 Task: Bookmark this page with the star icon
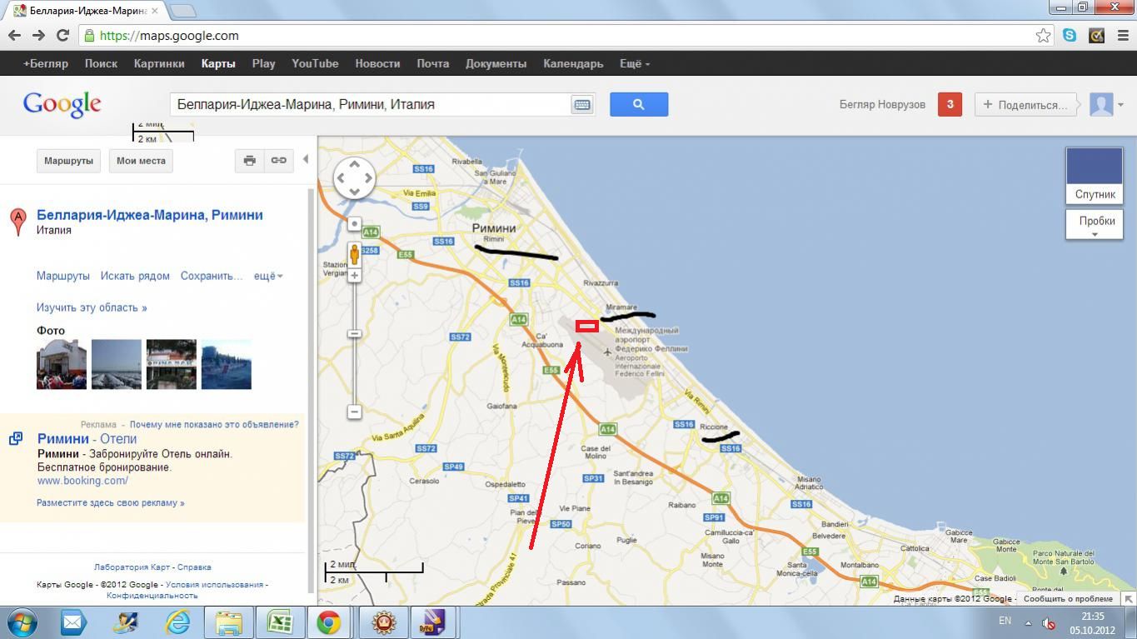[x=1043, y=36]
